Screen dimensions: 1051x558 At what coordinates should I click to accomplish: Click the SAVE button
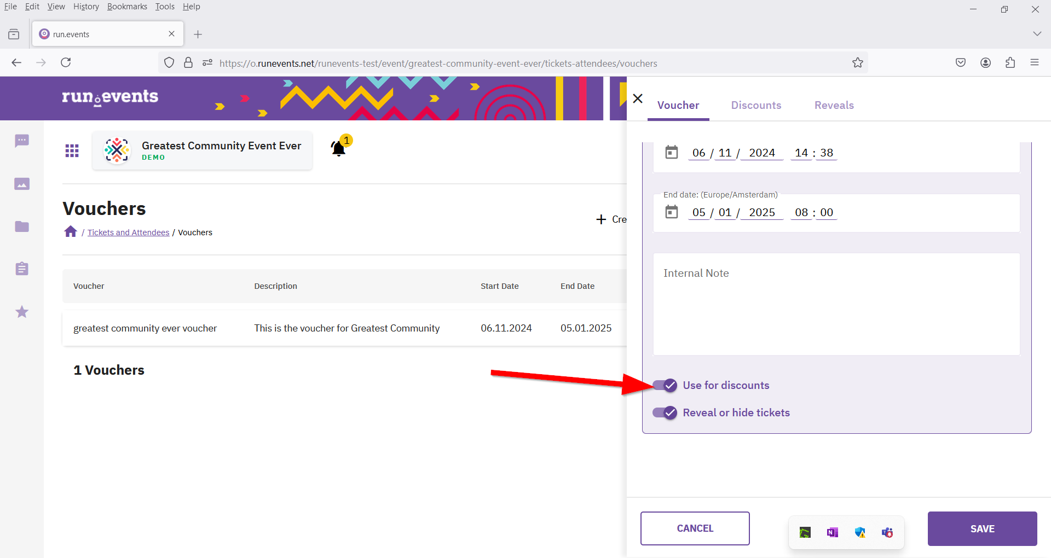coord(982,528)
